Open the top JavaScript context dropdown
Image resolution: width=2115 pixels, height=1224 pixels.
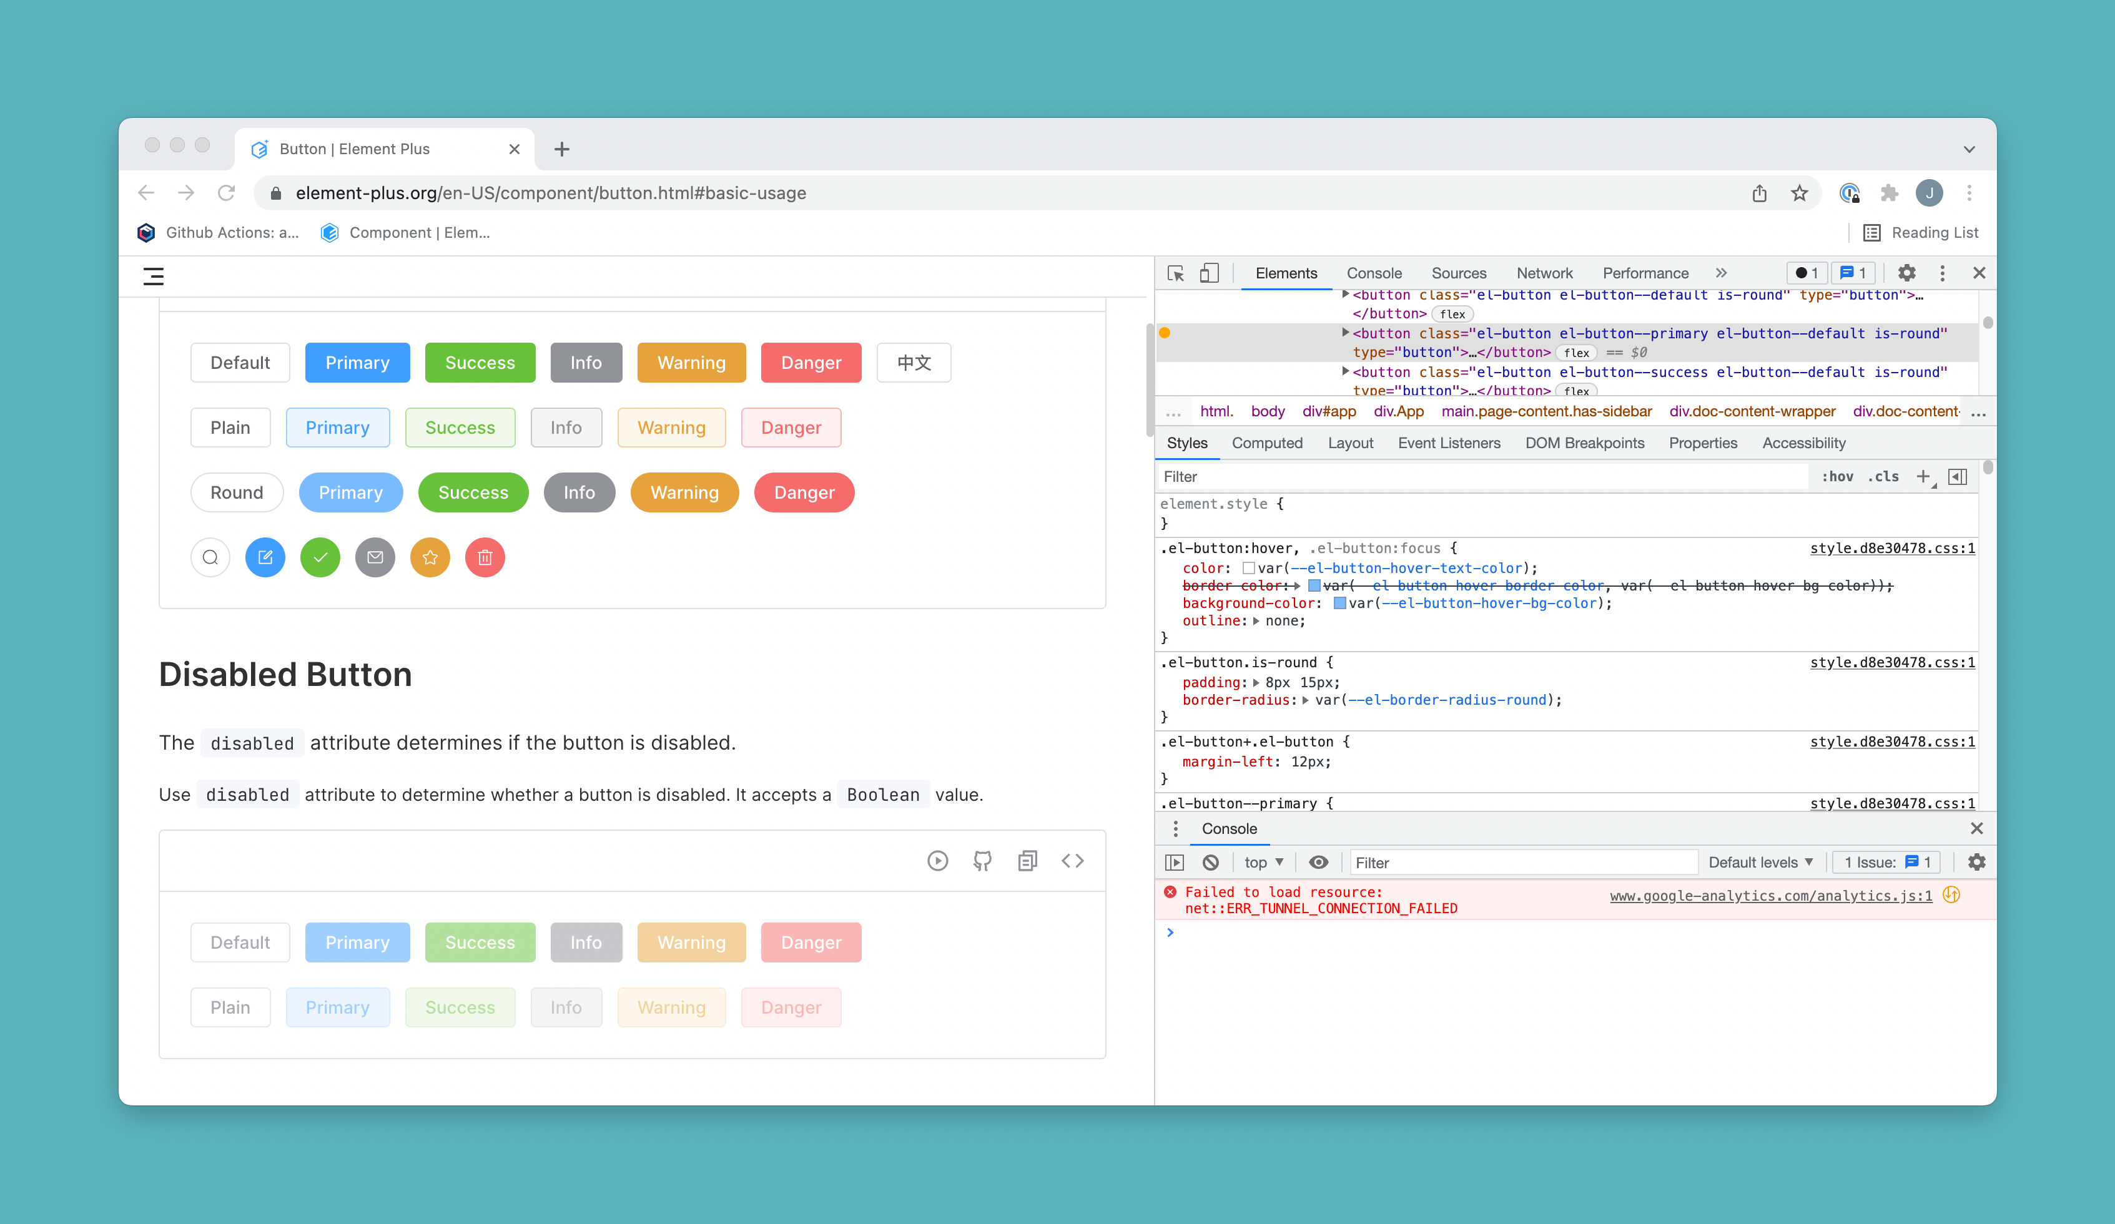coord(1263,863)
